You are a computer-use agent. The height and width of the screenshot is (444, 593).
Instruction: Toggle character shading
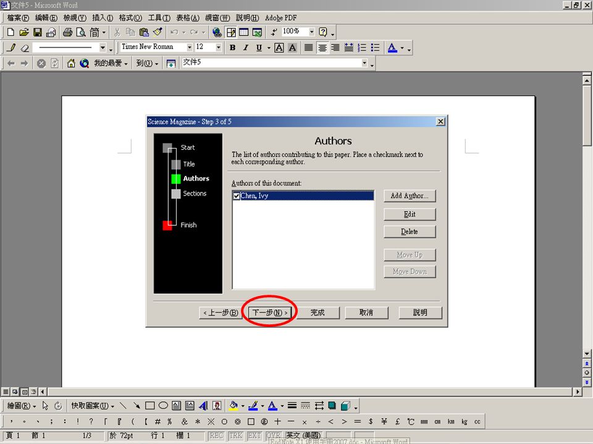click(292, 48)
